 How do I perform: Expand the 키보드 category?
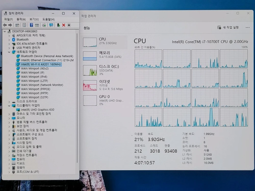pos(9,163)
